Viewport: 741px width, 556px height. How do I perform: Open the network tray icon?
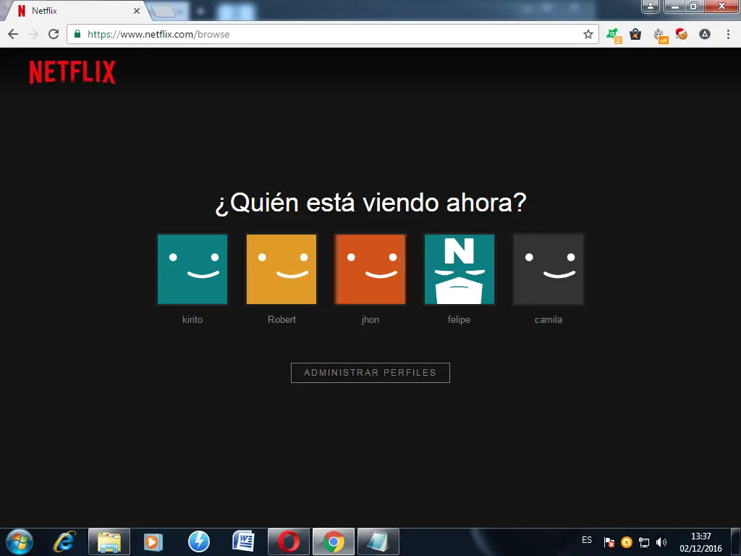[643, 542]
